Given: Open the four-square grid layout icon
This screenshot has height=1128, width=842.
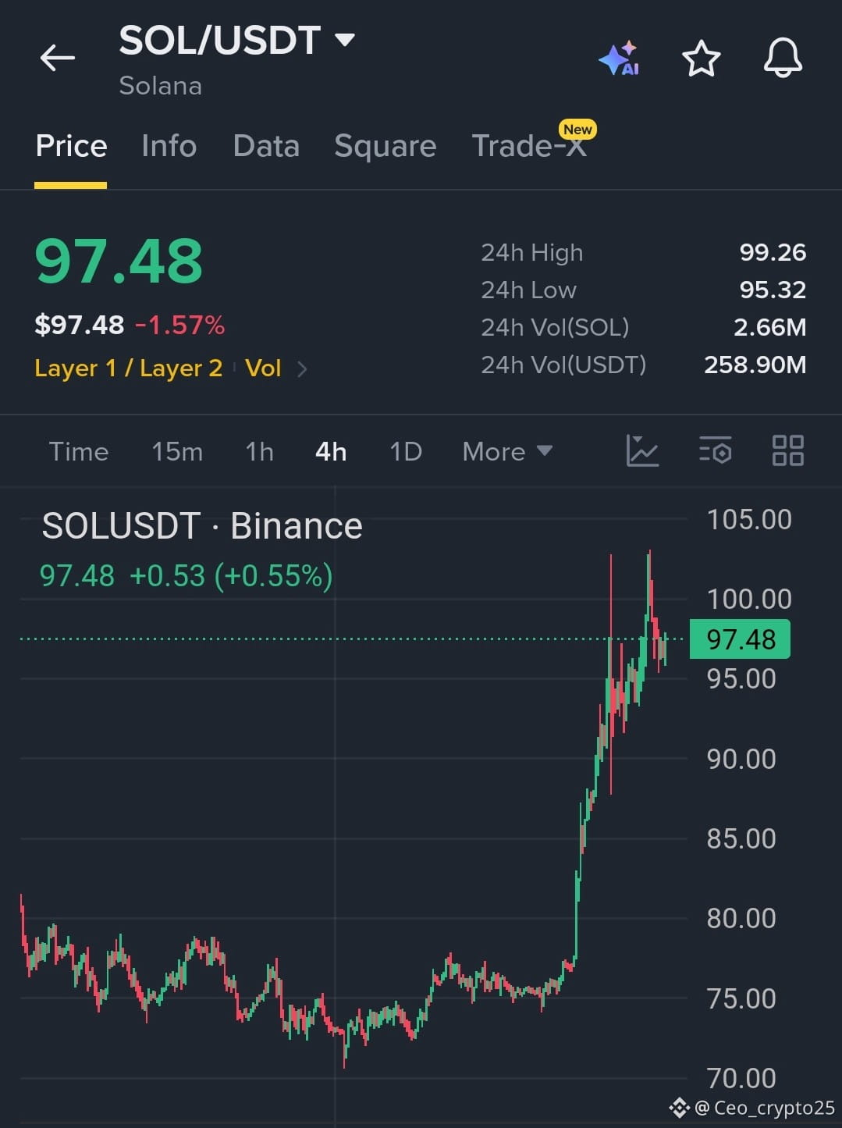Looking at the screenshot, I should tap(787, 450).
